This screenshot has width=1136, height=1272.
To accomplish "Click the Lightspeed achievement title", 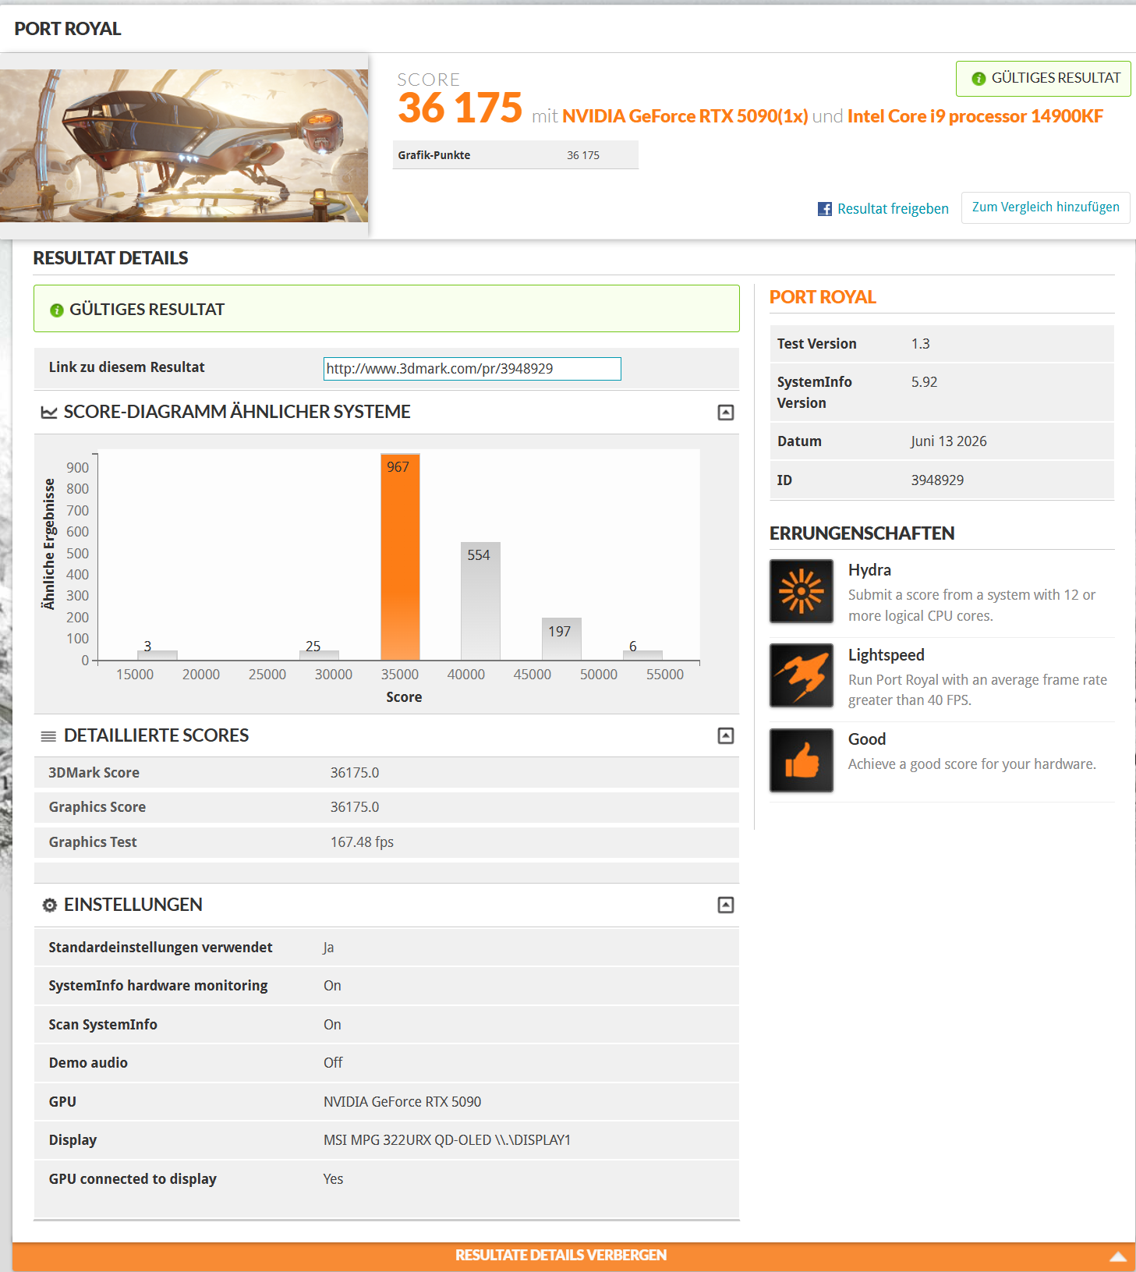I will (x=887, y=655).
